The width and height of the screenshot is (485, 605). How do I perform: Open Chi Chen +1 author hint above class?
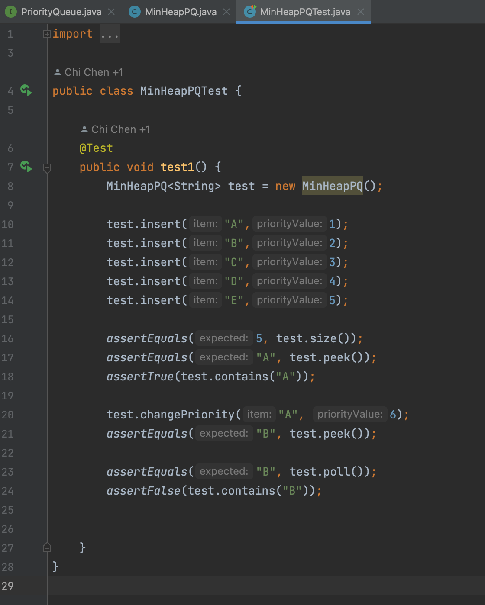click(x=94, y=72)
